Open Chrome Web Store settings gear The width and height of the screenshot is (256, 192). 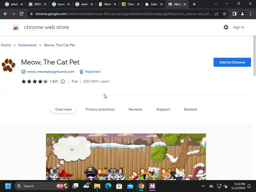tap(226, 27)
